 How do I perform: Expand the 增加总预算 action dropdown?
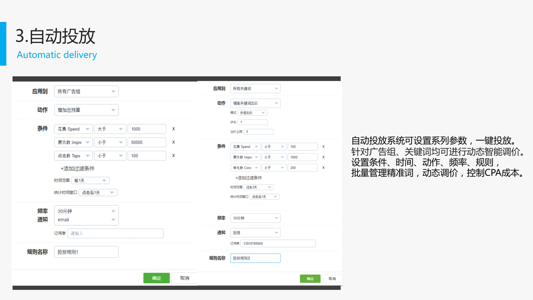pos(86,110)
